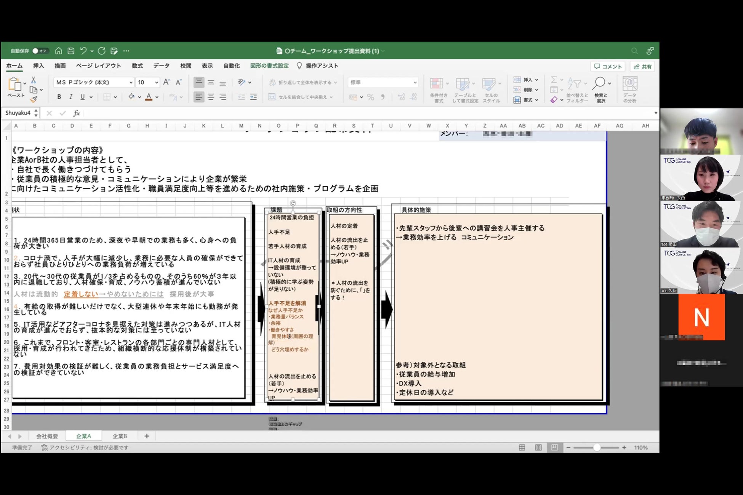Open the ページ レイアウト ribbon tab
The image size is (743, 495).
[98, 66]
